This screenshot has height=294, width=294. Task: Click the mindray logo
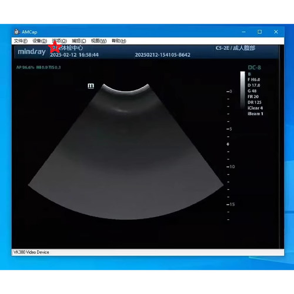(32, 52)
